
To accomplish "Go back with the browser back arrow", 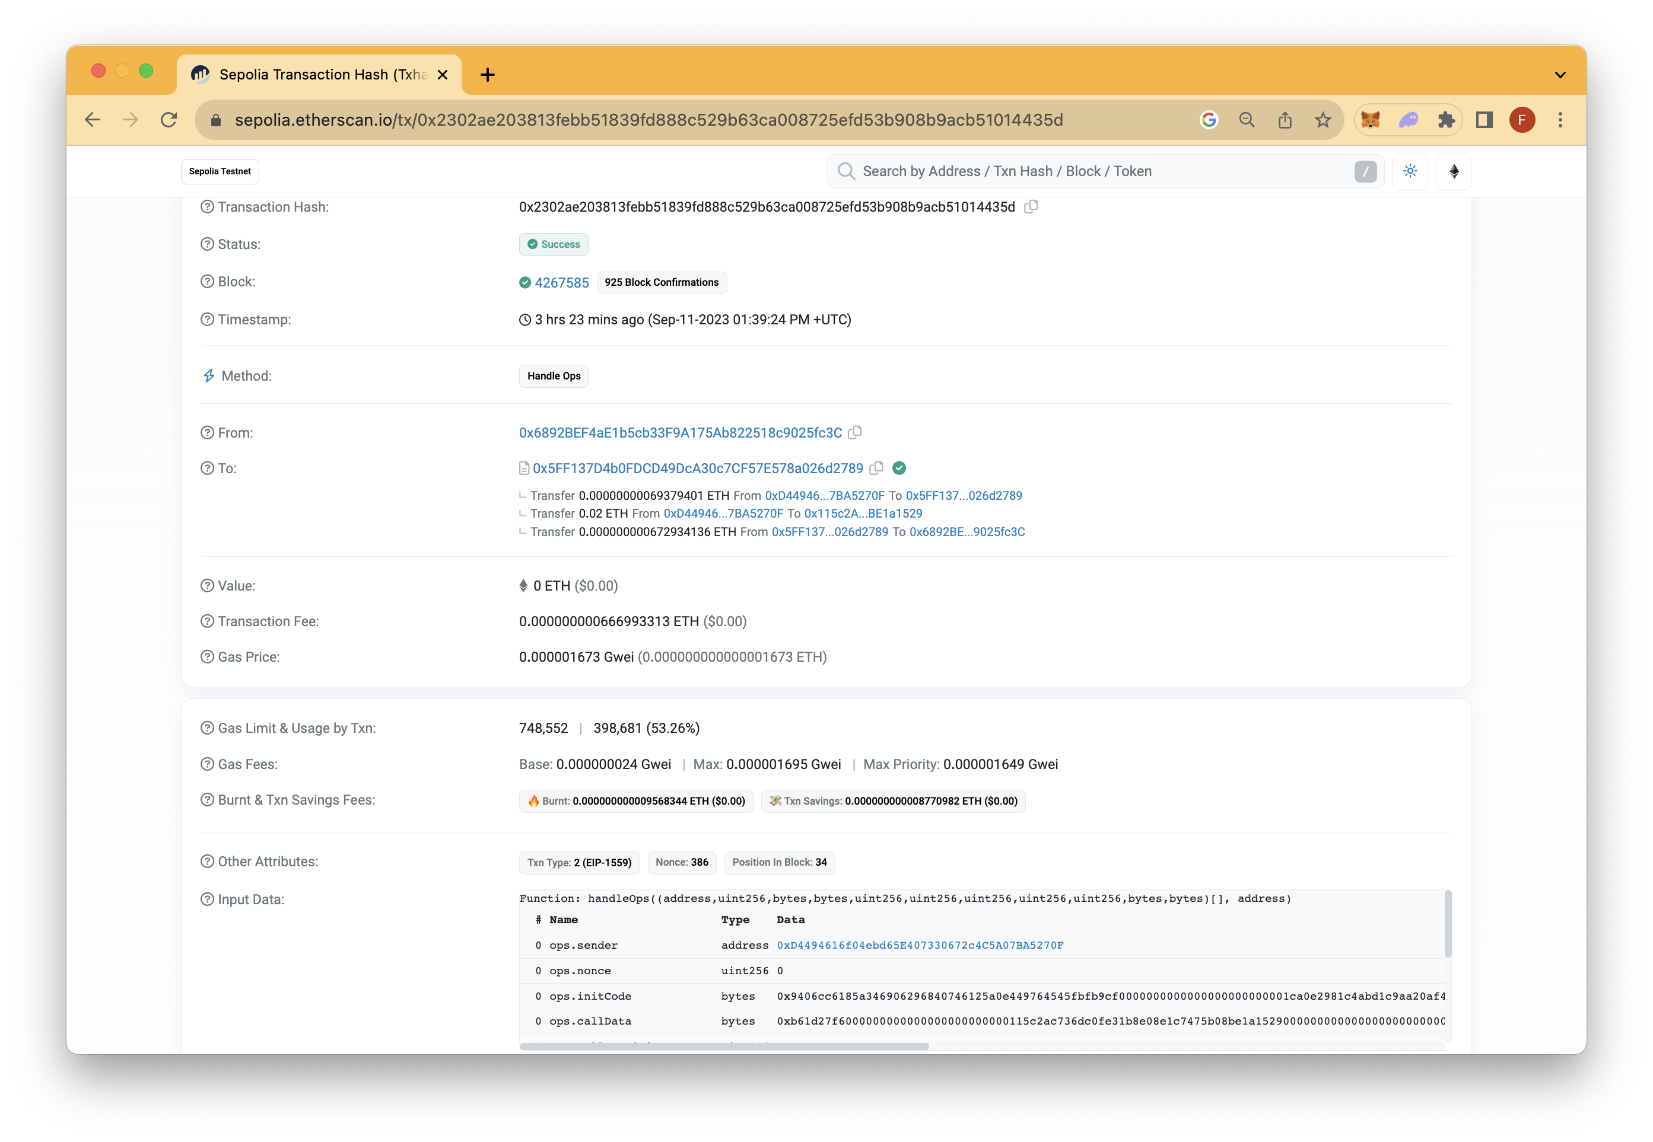I will pos(93,120).
